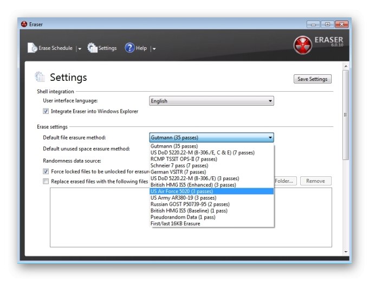Collapse the Default file erasure method dropdown
The width and height of the screenshot is (369, 281).
click(211, 138)
